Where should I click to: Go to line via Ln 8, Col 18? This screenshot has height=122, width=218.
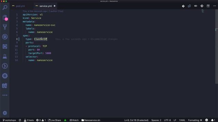pos(136,120)
